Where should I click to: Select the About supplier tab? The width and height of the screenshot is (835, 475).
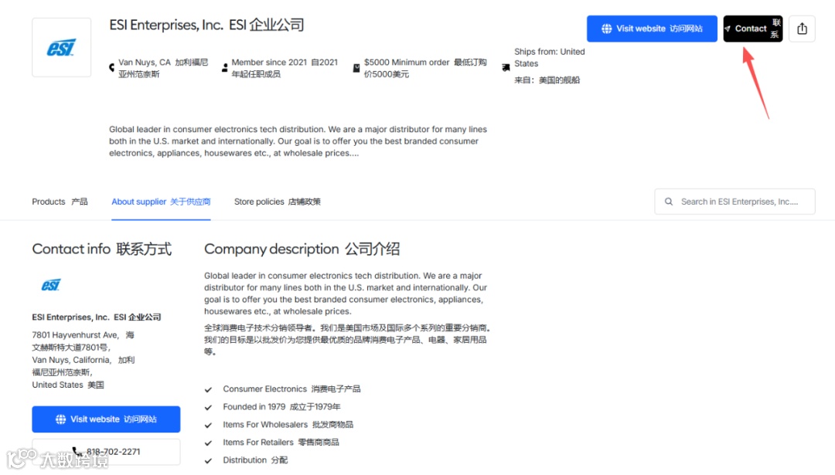pyautogui.click(x=161, y=202)
